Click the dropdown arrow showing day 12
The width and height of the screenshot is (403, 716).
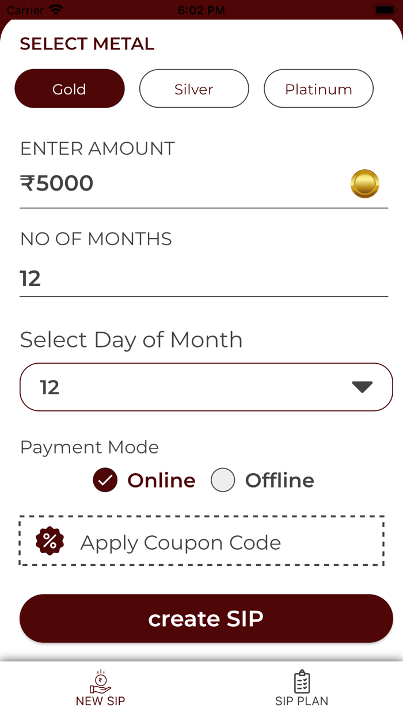[362, 386]
